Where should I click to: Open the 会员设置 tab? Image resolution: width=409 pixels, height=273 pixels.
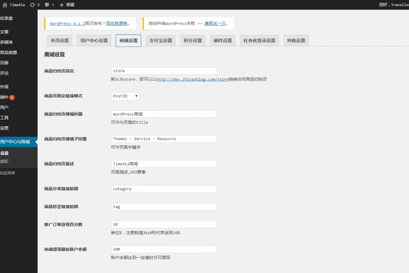[60, 40]
